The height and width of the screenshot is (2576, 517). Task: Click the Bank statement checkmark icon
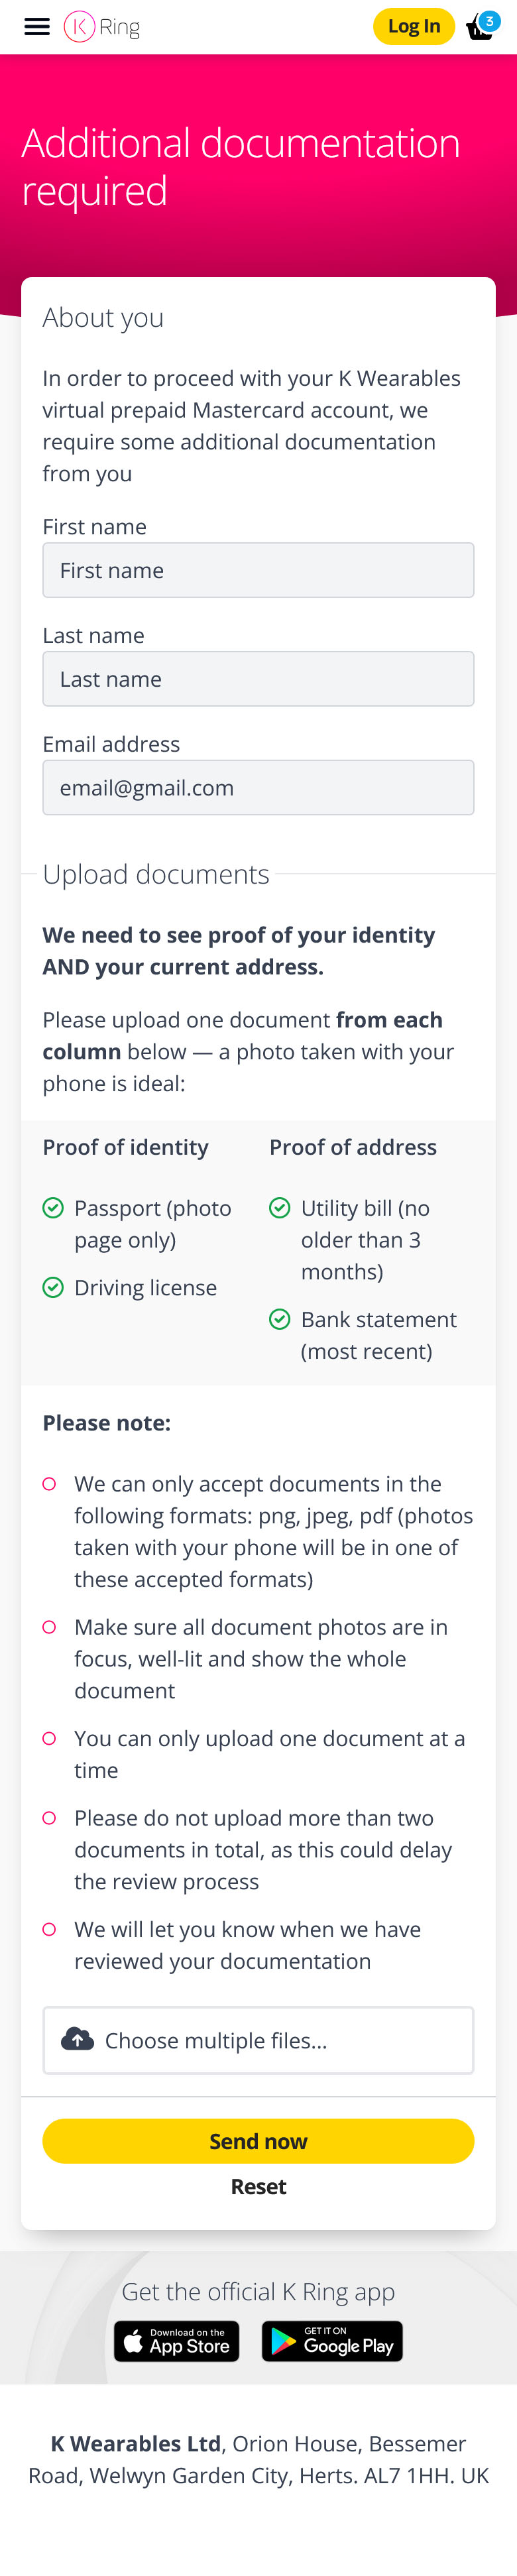click(x=280, y=1319)
